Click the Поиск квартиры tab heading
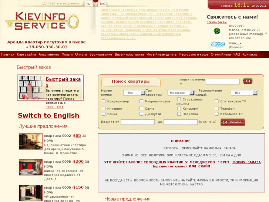Image resolution: width=269 pixels, height=202 pixels. pyautogui.click(x=131, y=81)
